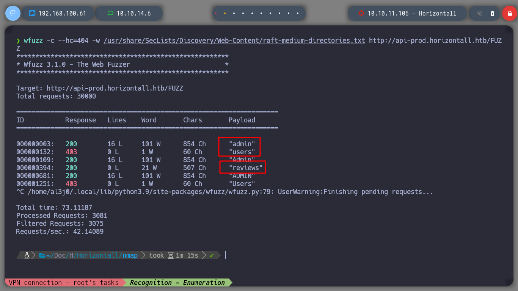Click the "took 1m 15s" duration segment
Viewport: 518px width, 291px height.
[x=174, y=255]
